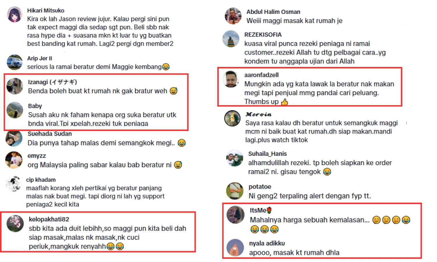The image size is (437, 262).
Task: Select the kelopakhati82 username
Action: [49, 219]
